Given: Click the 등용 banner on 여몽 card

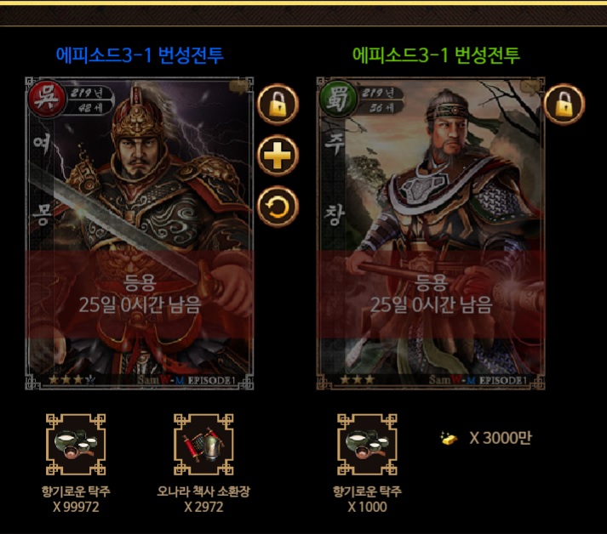Looking at the screenshot, I should tap(140, 294).
